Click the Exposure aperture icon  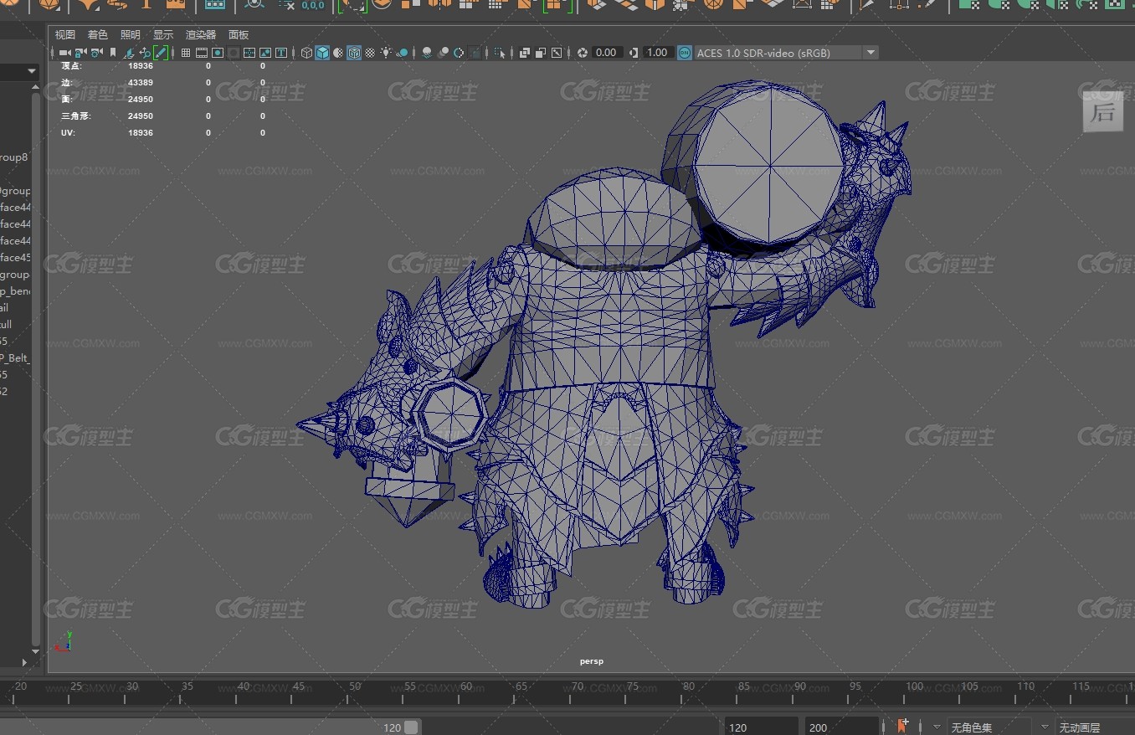[x=583, y=53]
